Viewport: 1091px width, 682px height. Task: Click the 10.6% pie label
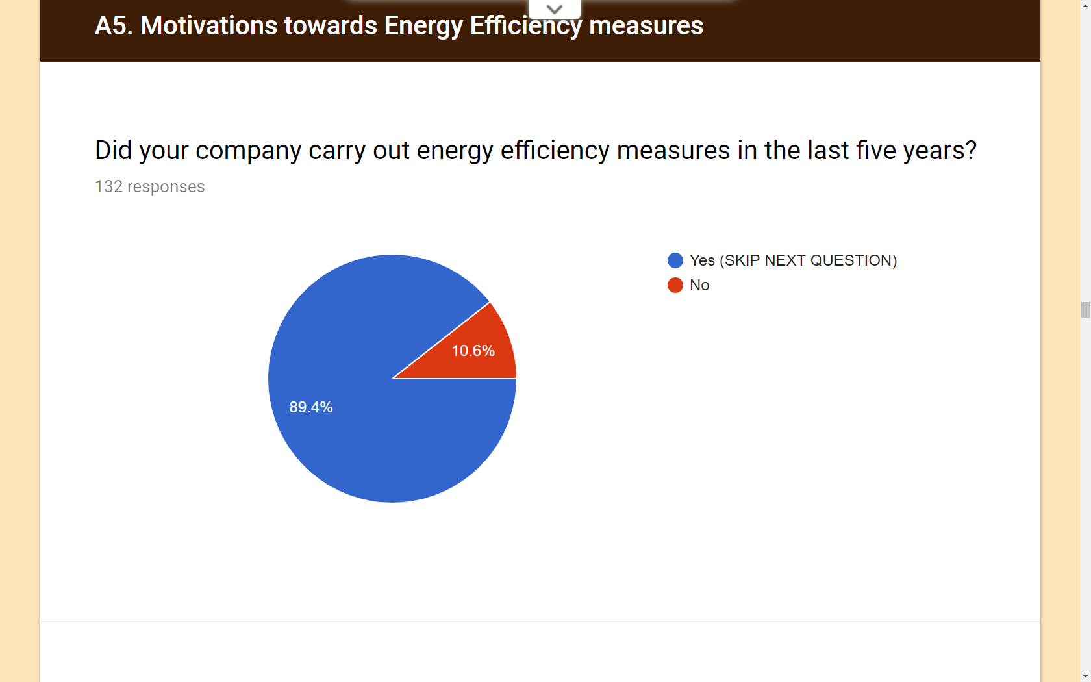tap(473, 351)
